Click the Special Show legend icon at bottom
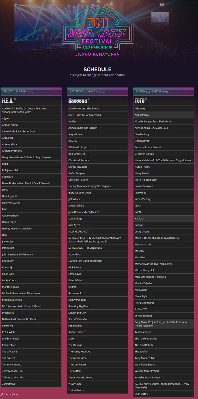This screenshot has height=399, width=198. click(x=2, y=394)
